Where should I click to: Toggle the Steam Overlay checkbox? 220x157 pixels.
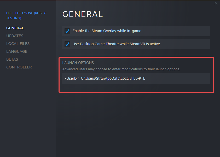point(67,31)
